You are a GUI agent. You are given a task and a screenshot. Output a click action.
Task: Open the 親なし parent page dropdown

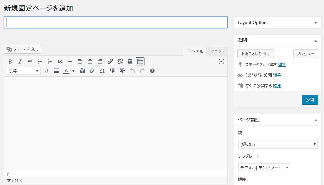278,144
